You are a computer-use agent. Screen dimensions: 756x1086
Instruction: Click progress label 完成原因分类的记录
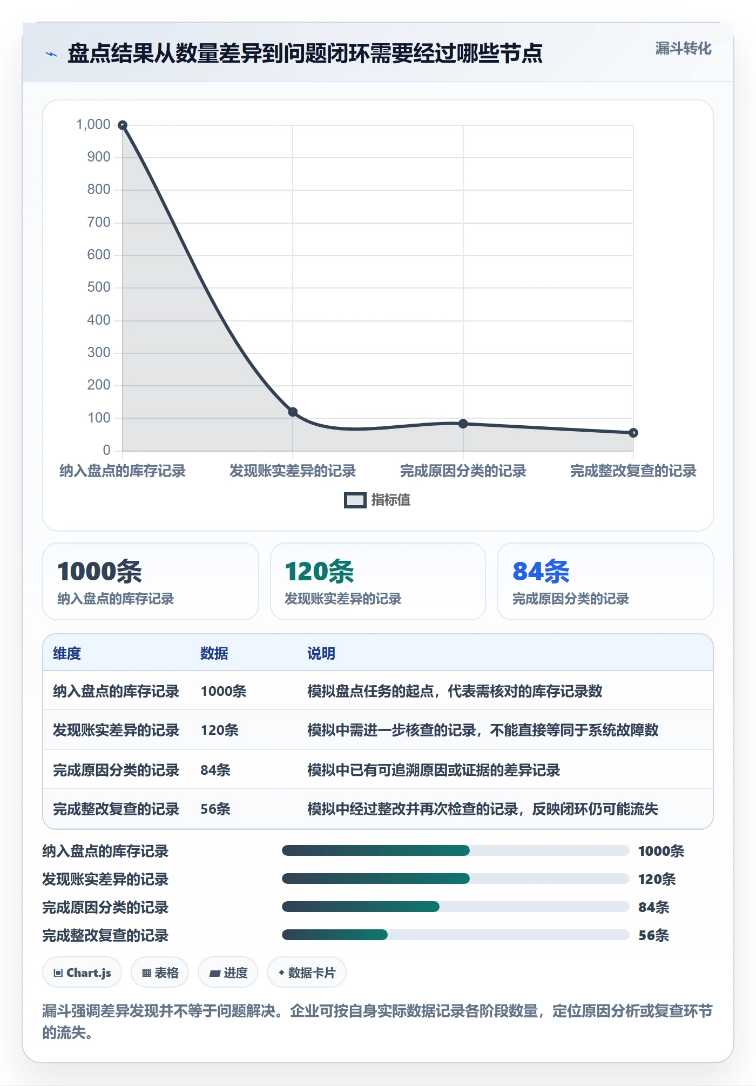tap(106, 907)
